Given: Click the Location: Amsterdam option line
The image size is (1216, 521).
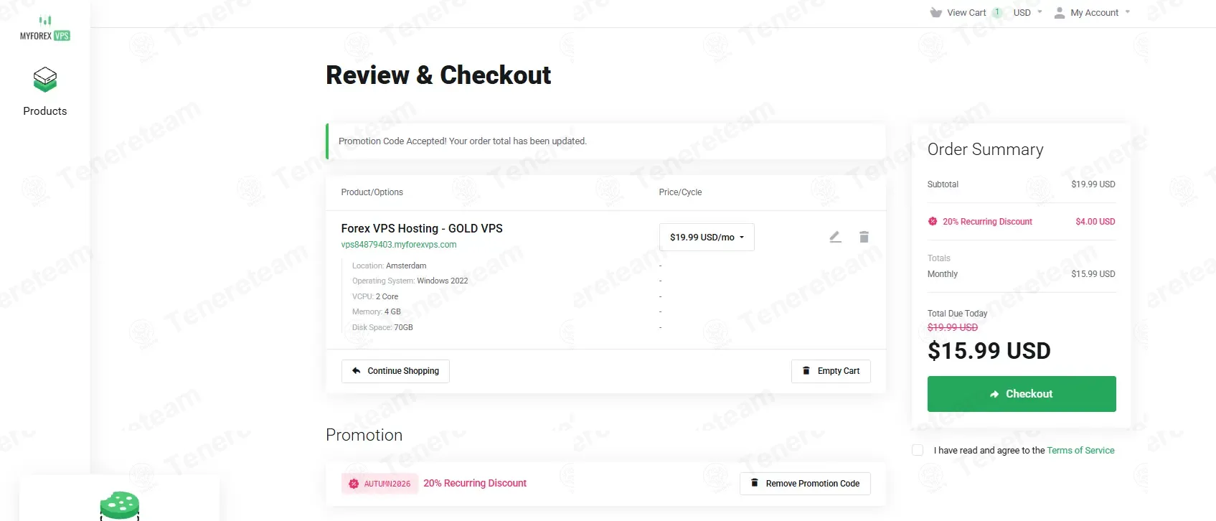Looking at the screenshot, I should click(390, 266).
